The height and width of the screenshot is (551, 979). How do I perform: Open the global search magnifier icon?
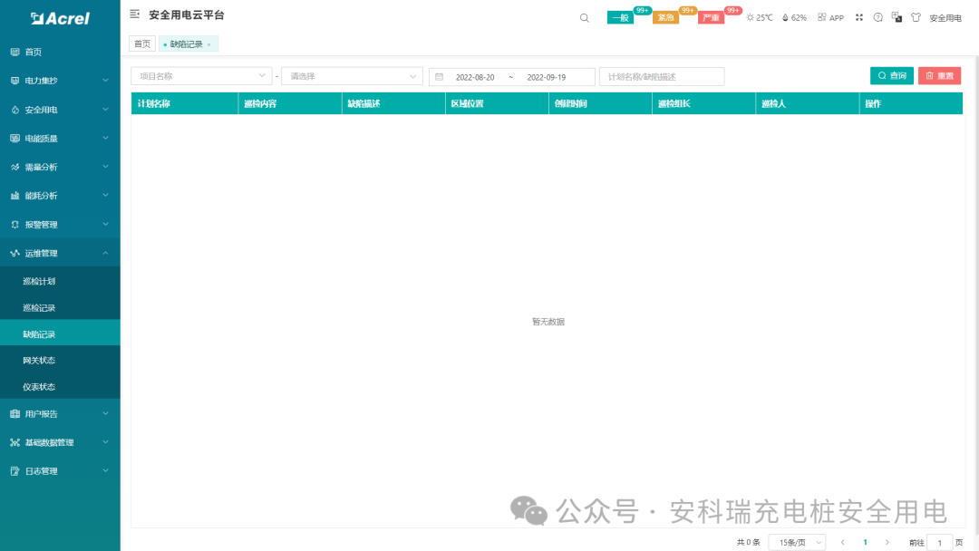(584, 17)
